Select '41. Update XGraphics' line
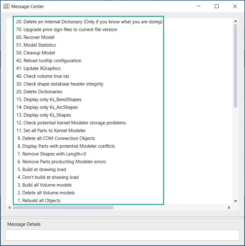Image resolution: width=245 pixels, height=246 pixels. pos(38,68)
